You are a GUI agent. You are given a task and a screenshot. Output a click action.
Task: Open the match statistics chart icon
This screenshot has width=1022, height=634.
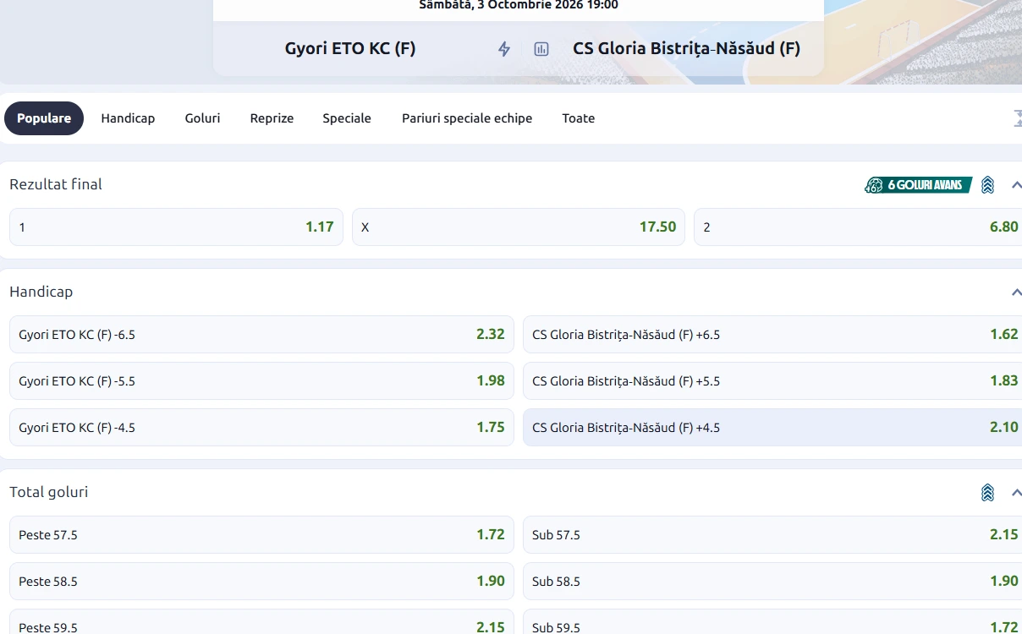tap(541, 49)
